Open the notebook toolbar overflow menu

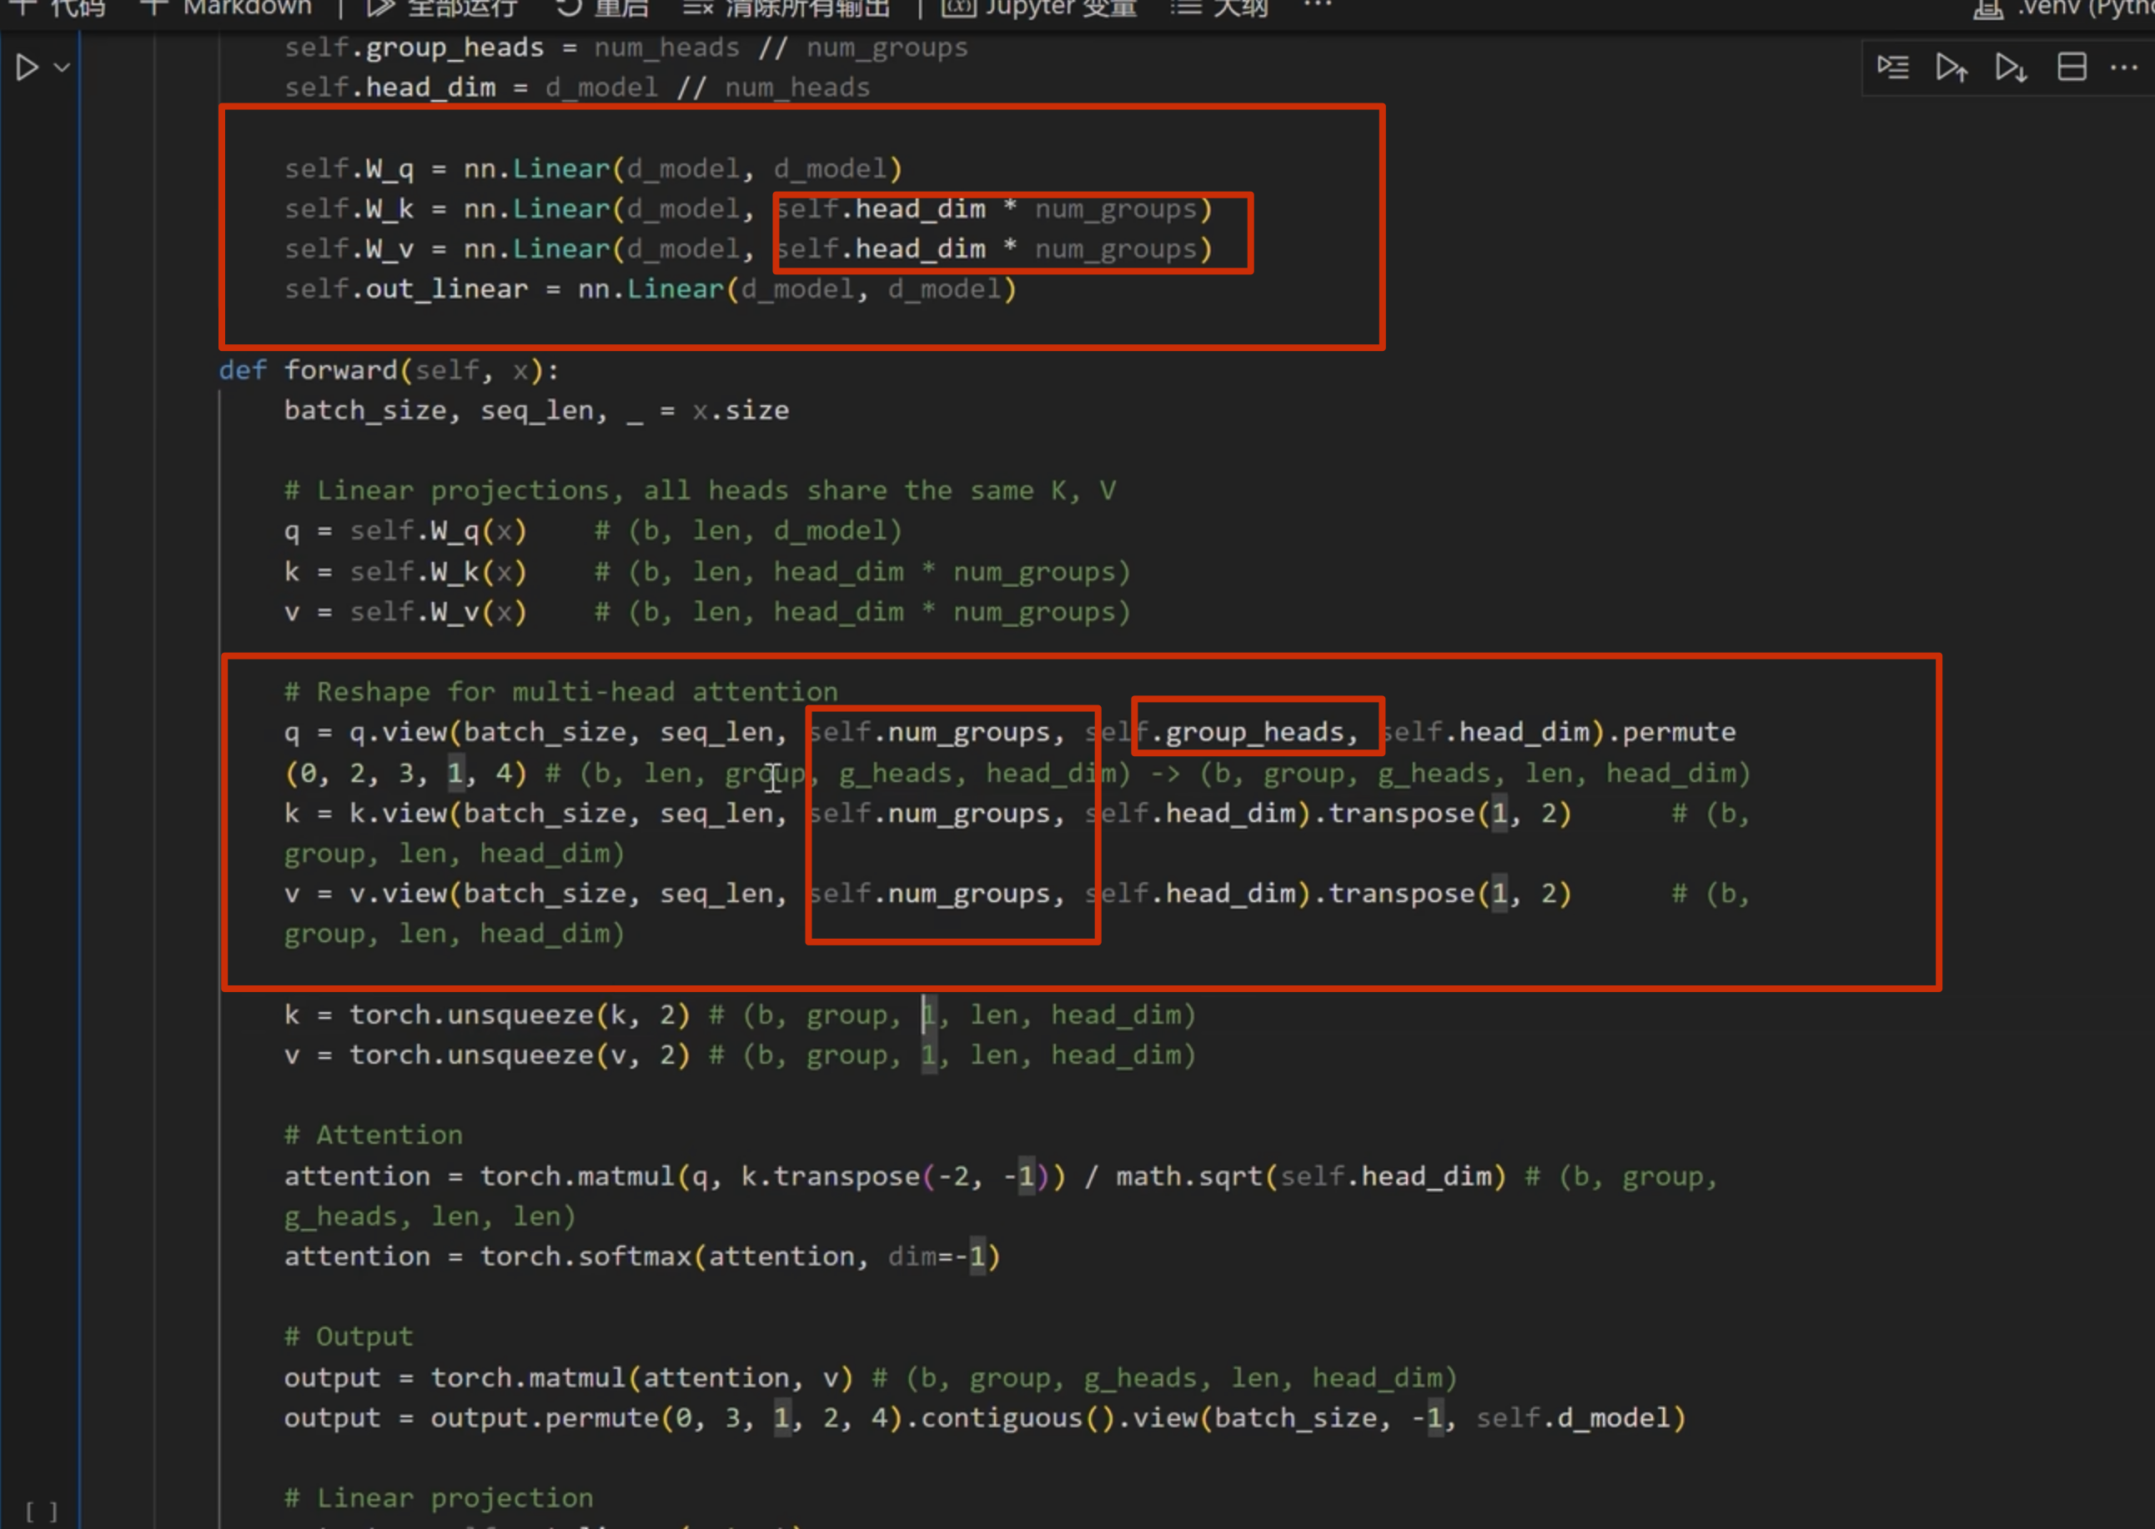tap(1318, 6)
